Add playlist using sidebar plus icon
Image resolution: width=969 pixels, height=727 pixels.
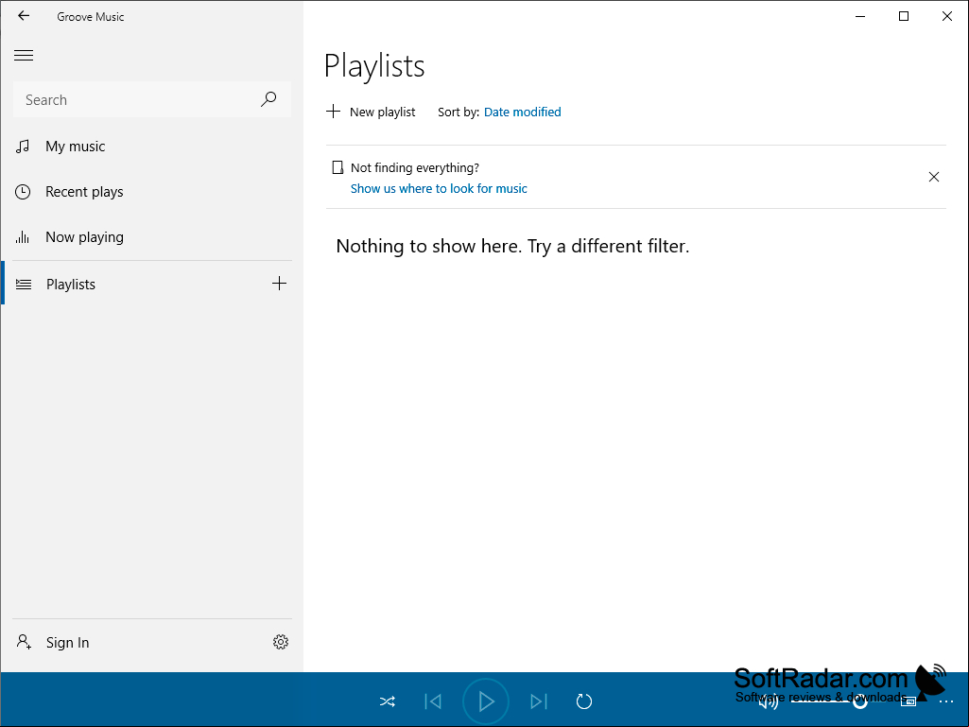[279, 283]
